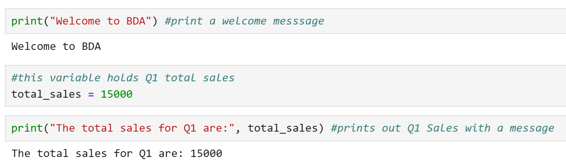This screenshot has width=566, height=168.
Task: Click the final output line showing 15000
Action: pyautogui.click(x=117, y=154)
